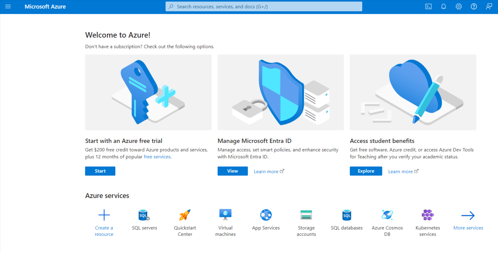Screen dimensions: 498x253
Task: Open the SQL databases icon
Action: click(x=347, y=215)
